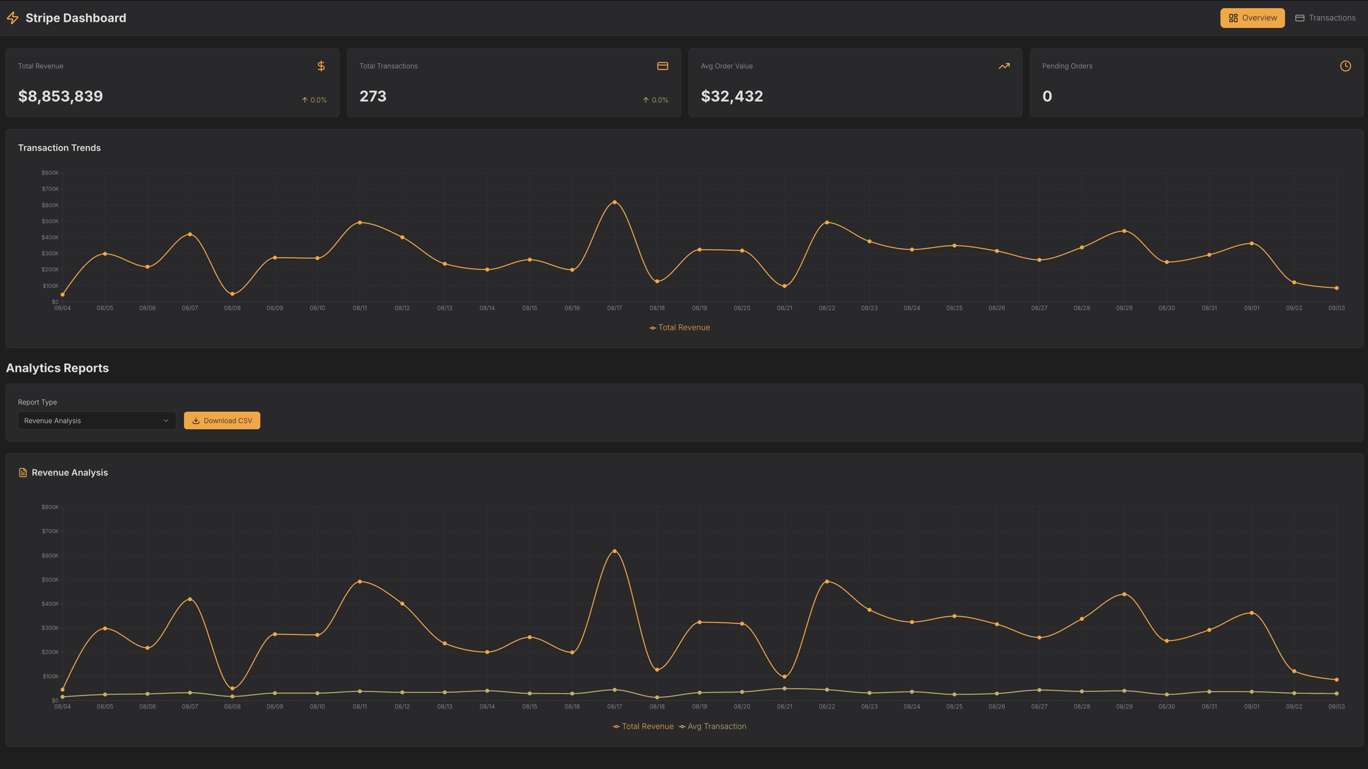1368x769 pixels.
Task: Open the Report Type dropdown
Action: click(96, 420)
